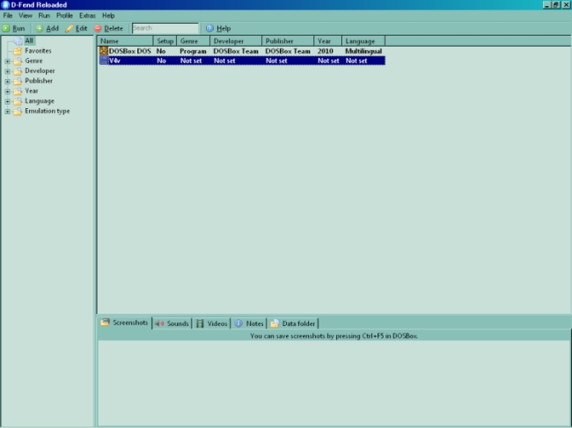The image size is (572, 428).
Task: Select the DOSBox DOS profile name
Action: tap(130, 51)
